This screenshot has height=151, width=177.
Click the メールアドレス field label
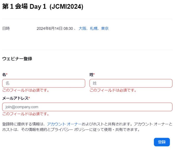pos(15,98)
